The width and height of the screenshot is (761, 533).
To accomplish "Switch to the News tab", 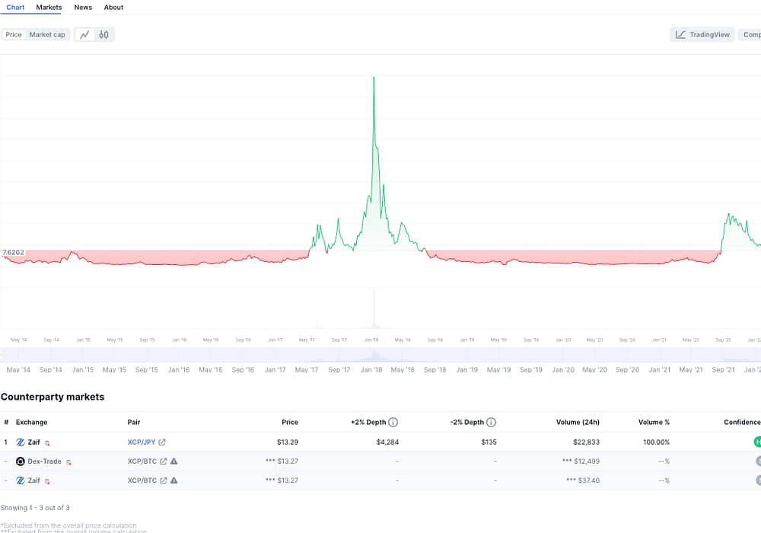I will click(83, 8).
